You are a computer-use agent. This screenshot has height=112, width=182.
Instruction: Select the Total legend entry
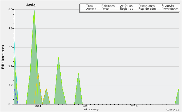(90, 6)
